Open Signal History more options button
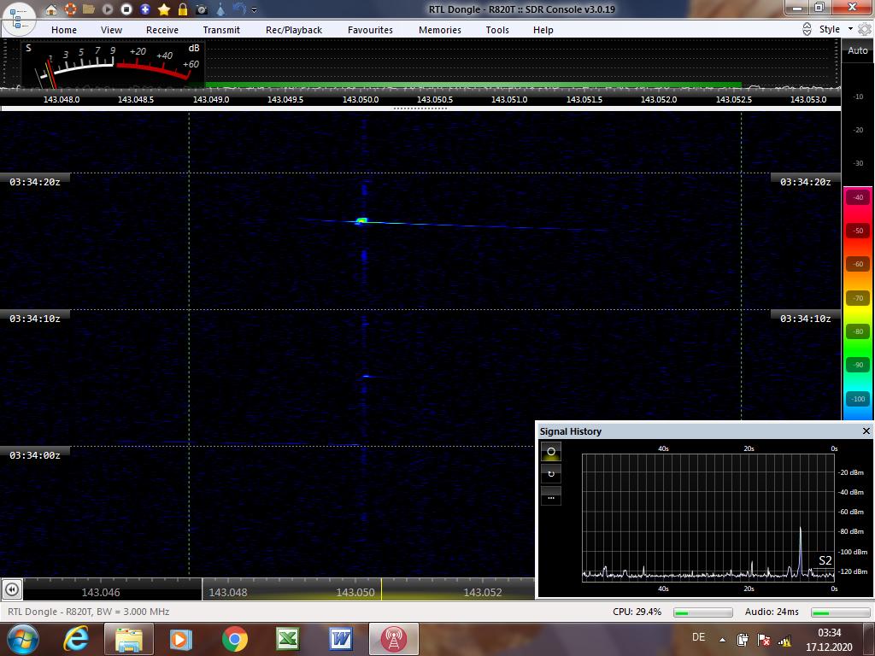The image size is (875, 656). (x=551, y=496)
